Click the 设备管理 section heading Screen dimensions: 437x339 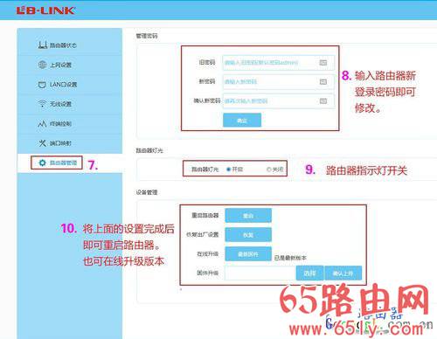(147, 192)
